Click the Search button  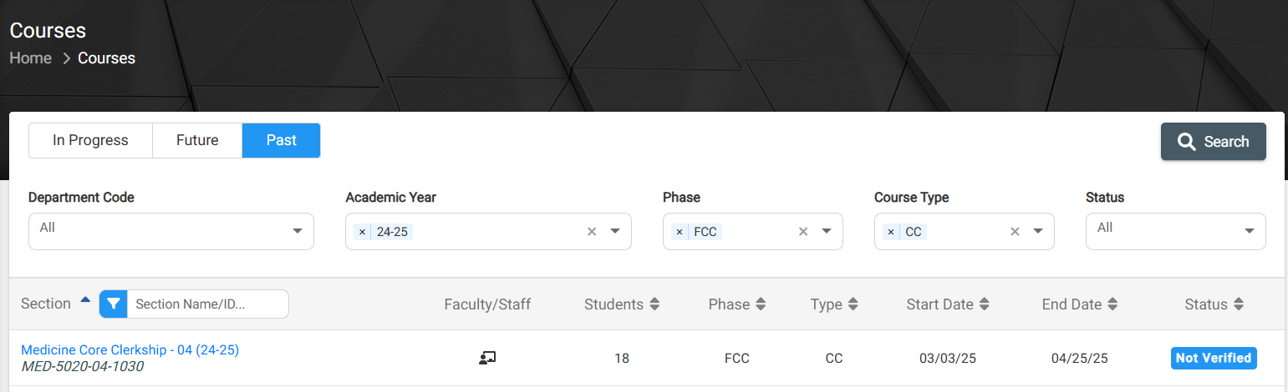pyautogui.click(x=1213, y=142)
